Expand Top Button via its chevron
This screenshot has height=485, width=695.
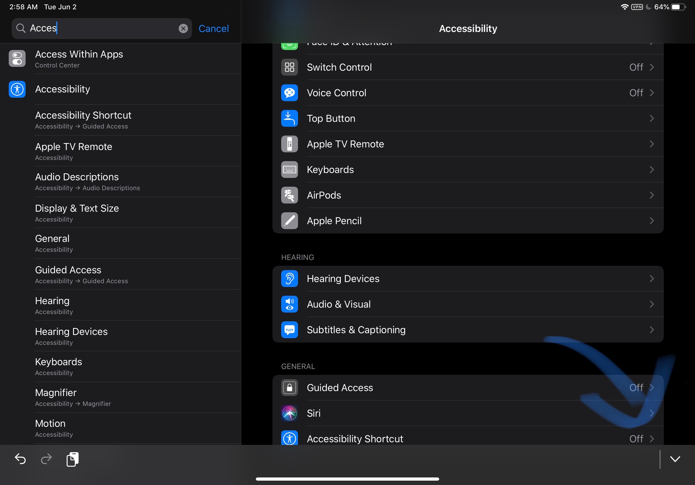(651, 119)
